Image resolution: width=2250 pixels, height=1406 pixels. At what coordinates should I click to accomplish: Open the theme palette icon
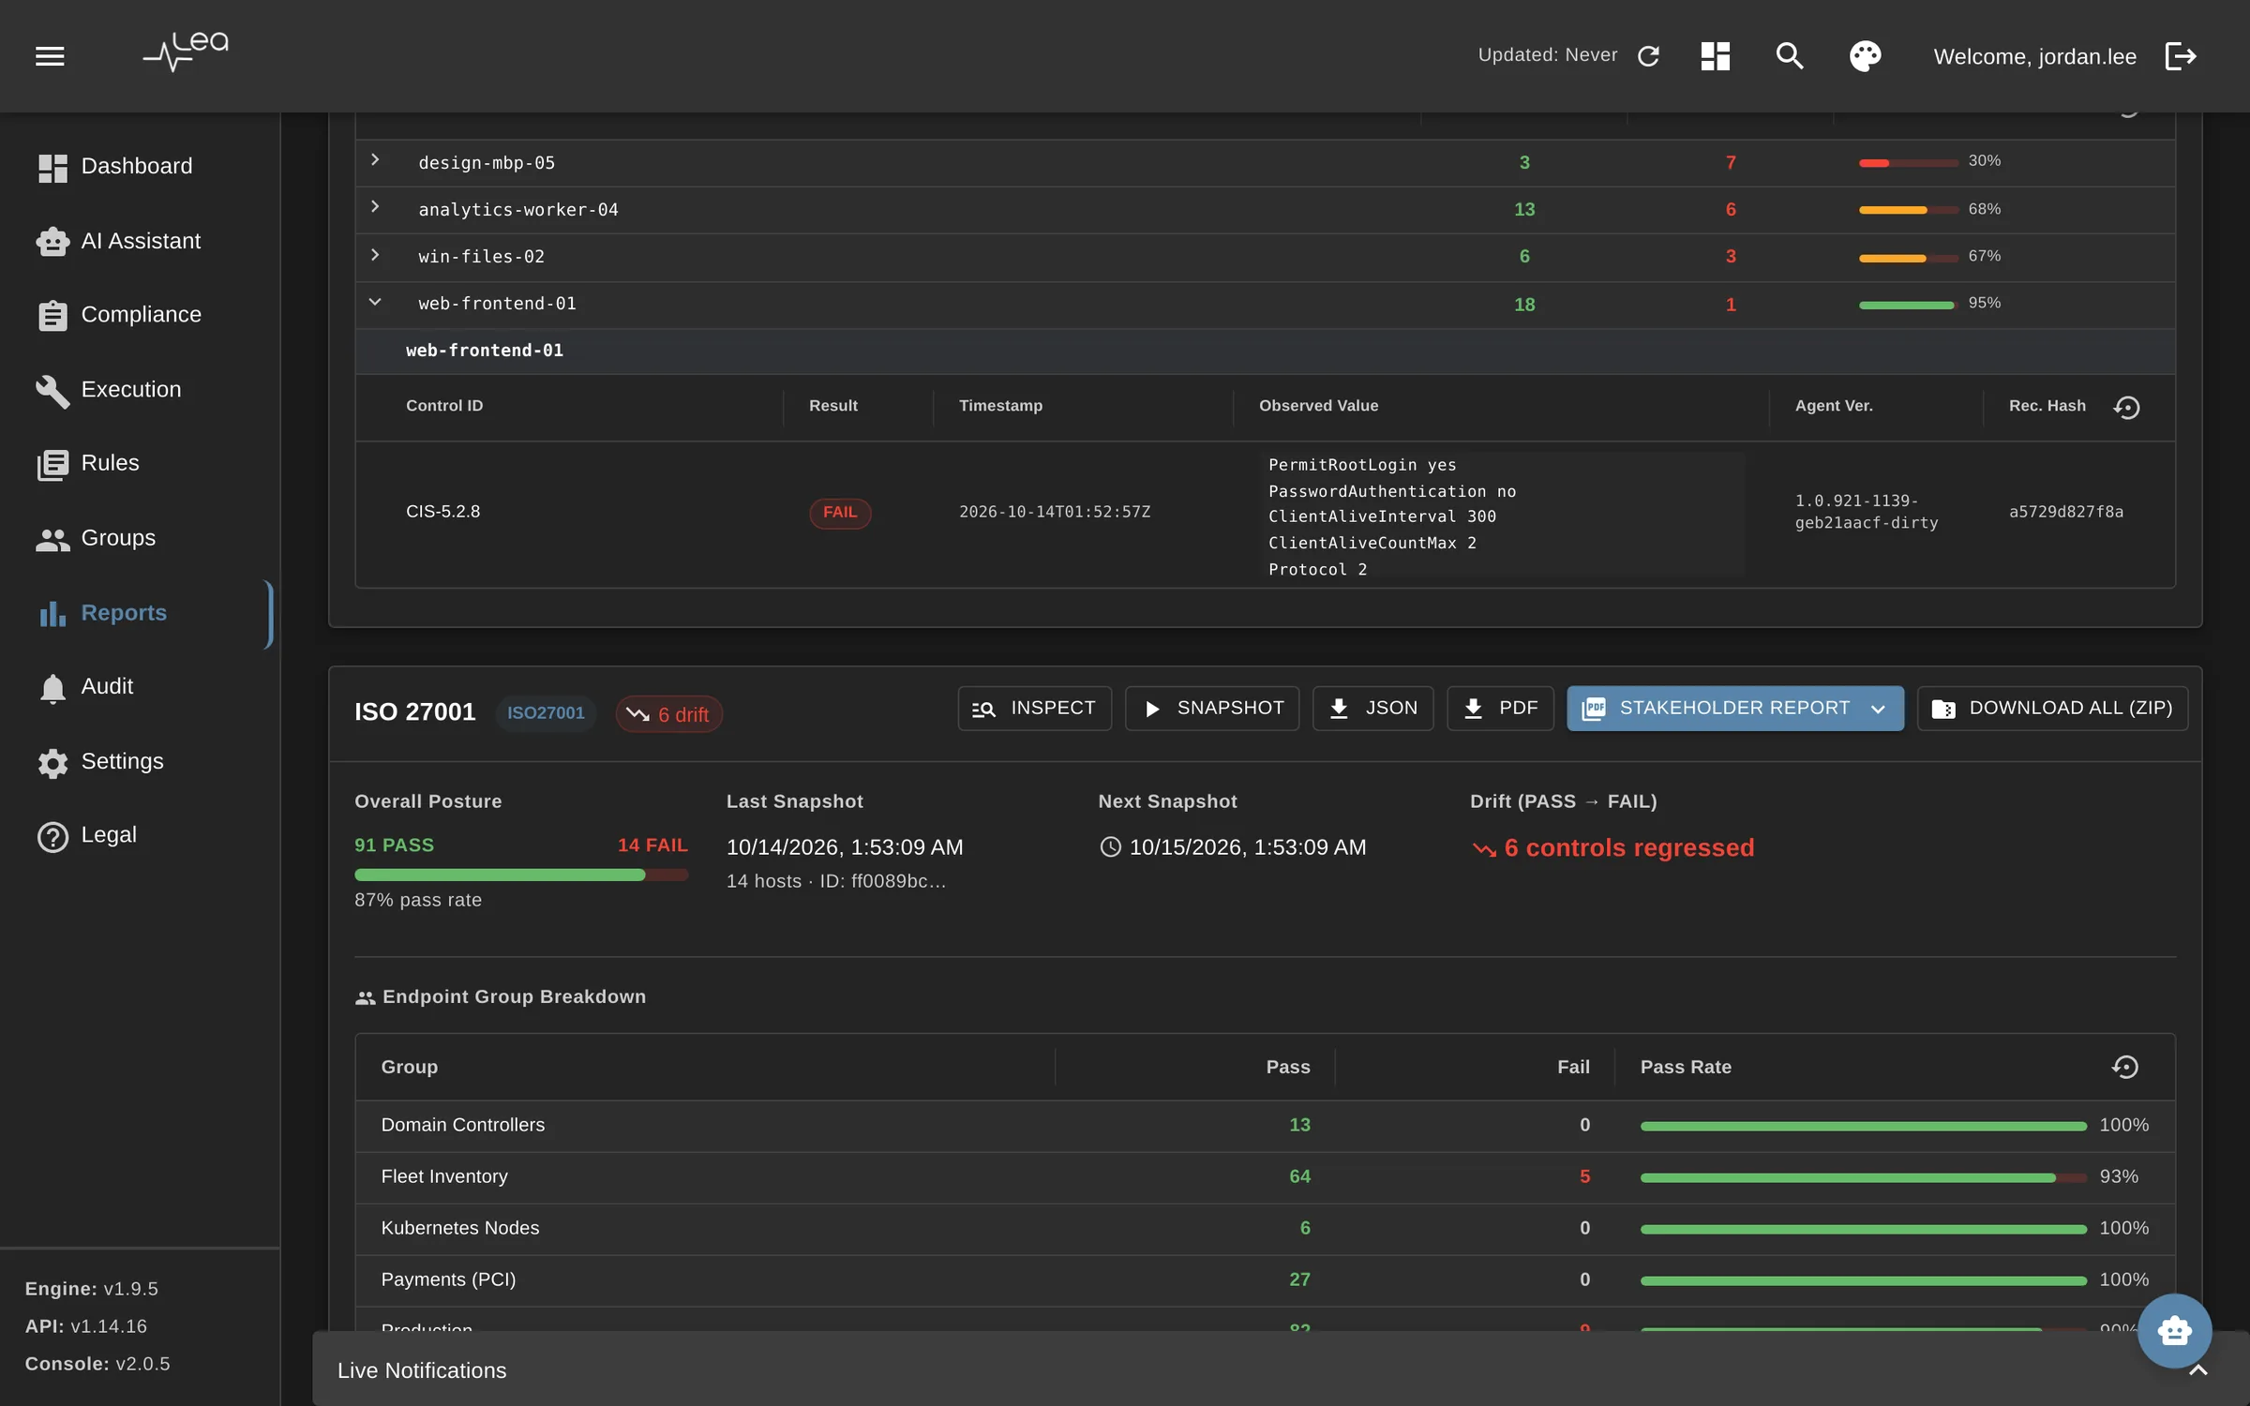point(1865,56)
